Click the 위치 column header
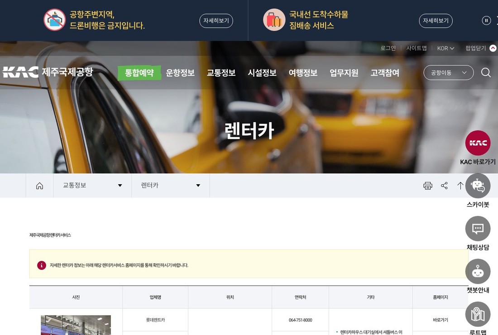This screenshot has height=335, width=498. pyautogui.click(x=230, y=297)
